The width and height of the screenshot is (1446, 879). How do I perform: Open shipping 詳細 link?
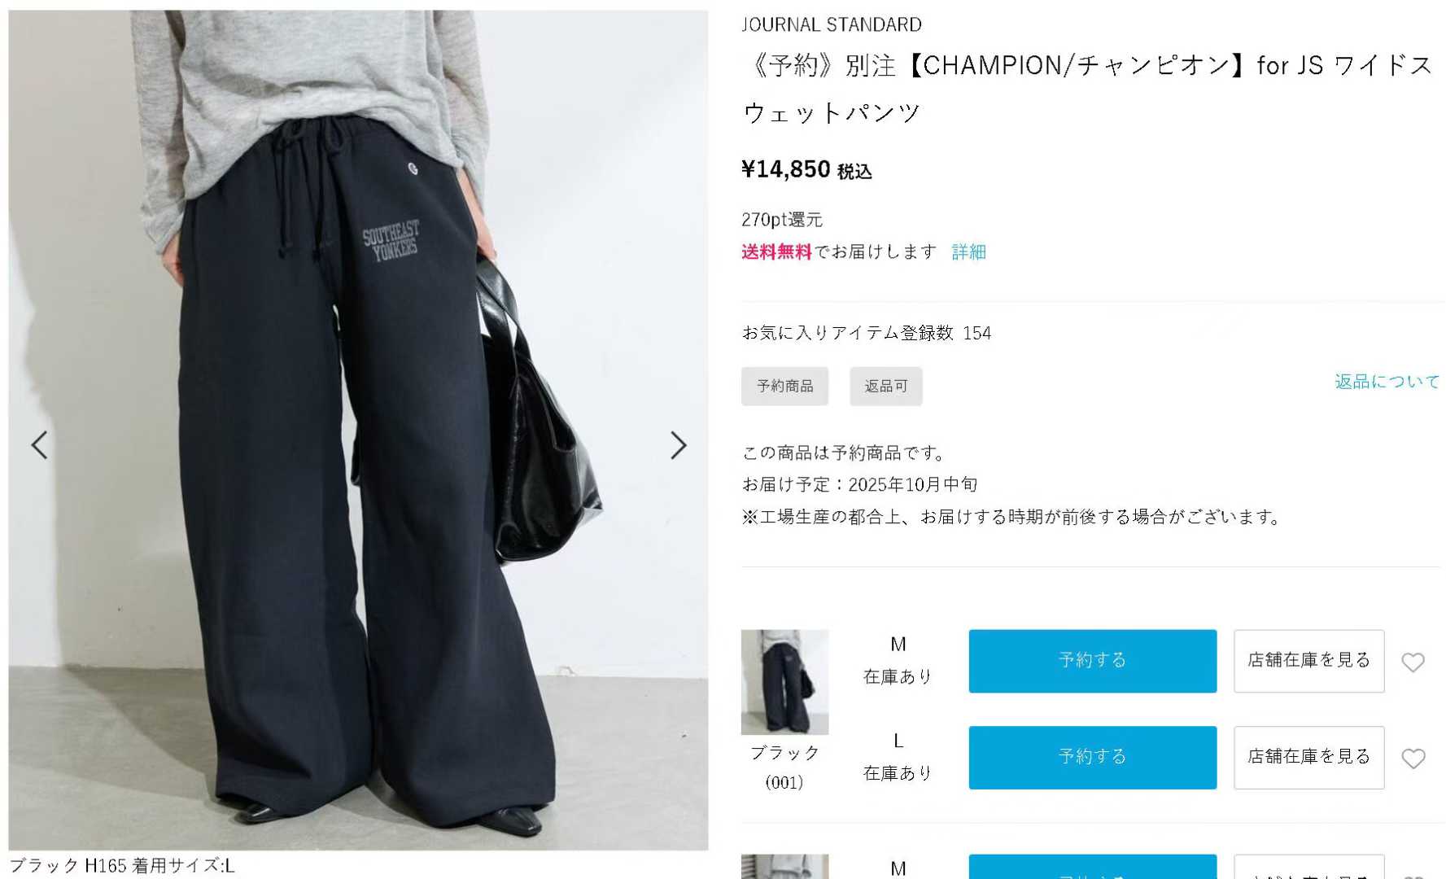(x=968, y=252)
